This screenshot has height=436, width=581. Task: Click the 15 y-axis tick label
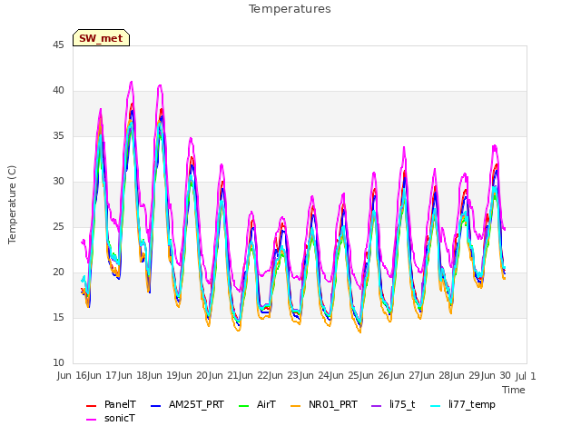(x=58, y=317)
